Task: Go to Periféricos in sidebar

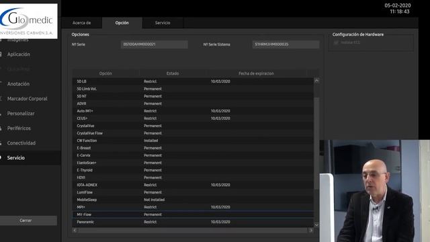Action: click(19, 128)
